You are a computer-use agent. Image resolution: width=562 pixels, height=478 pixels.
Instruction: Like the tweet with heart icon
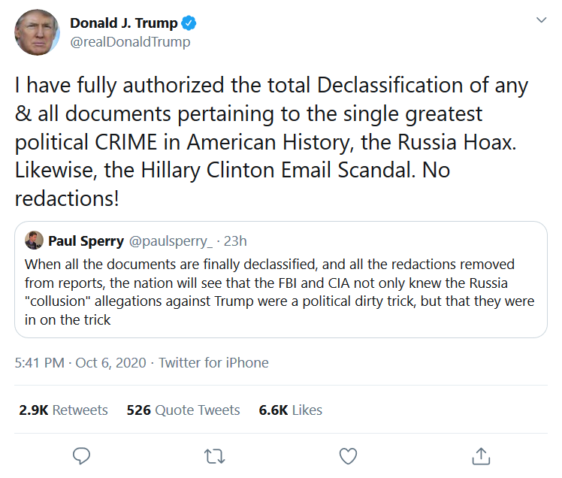click(347, 455)
